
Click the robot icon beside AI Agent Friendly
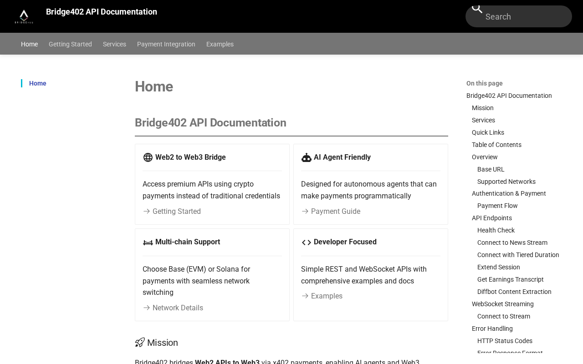pos(307,157)
